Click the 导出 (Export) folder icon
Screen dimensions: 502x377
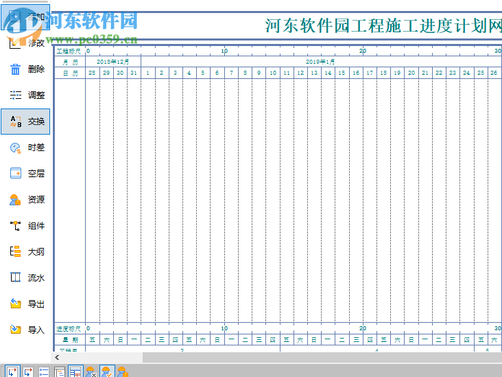[15, 304]
